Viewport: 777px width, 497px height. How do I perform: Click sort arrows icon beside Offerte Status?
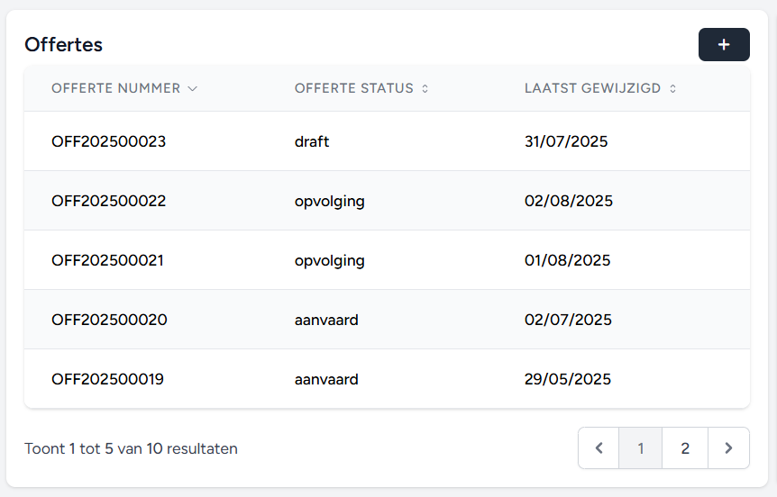(425, 89)
